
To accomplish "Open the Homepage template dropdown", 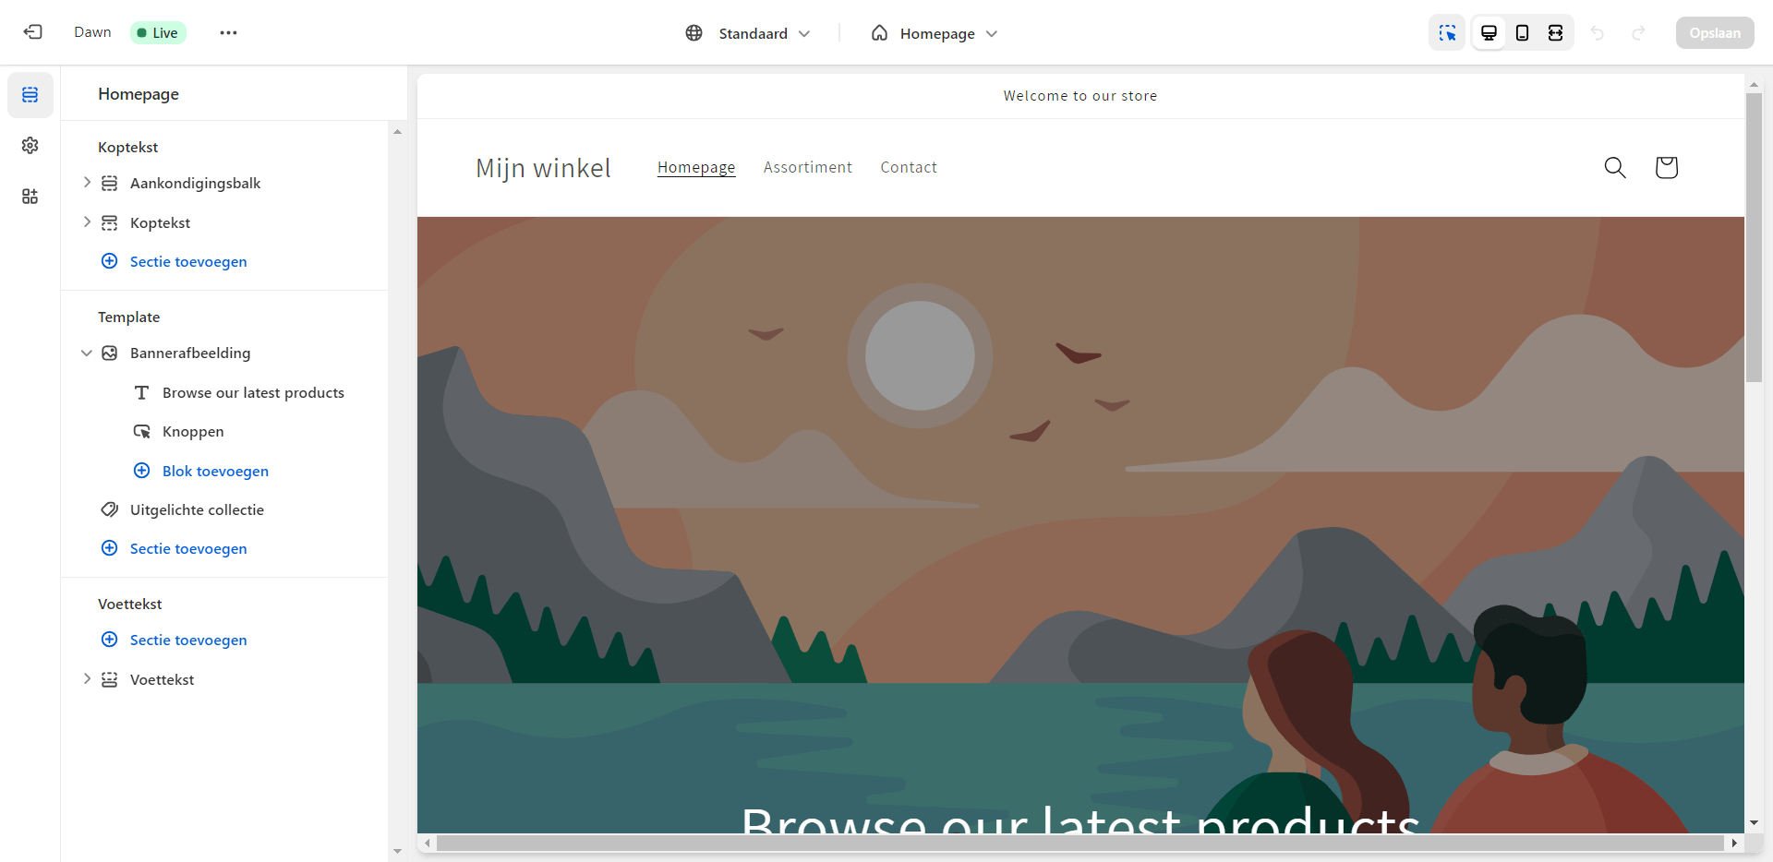I will pyautogui.click(x=934, y=33).
